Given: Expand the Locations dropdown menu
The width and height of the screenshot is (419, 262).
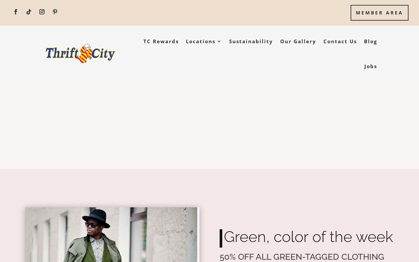Looking at the screenshot, I should (x=204, y=41).
